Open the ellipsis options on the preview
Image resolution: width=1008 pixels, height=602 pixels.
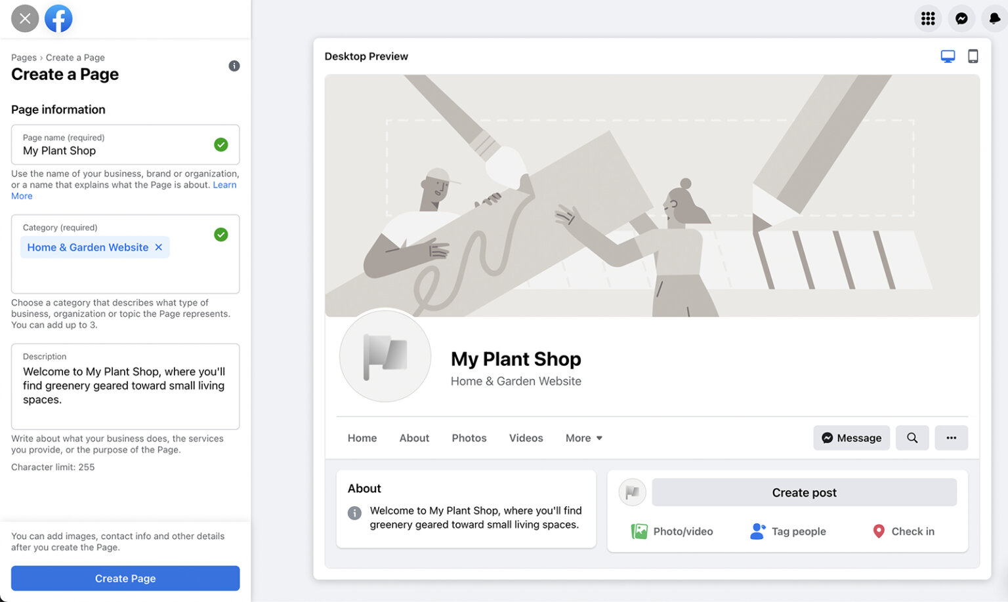click(951, 437)
